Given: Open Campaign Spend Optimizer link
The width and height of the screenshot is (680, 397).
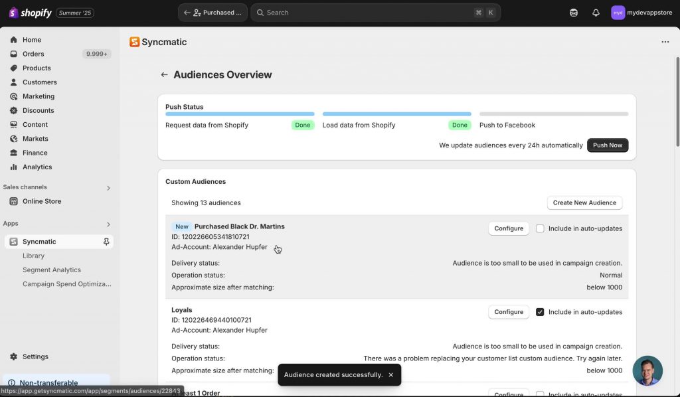Looking at the screenshot, I should (x=67, y=284).
